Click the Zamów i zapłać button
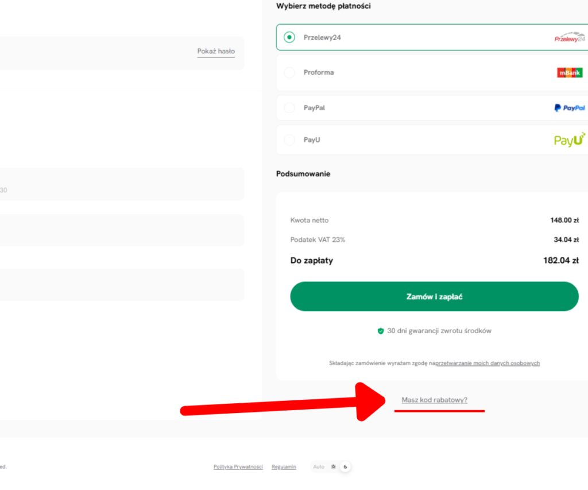Viewport: 588px width, 490px height. pyautogui.click(x=434, y=296)
